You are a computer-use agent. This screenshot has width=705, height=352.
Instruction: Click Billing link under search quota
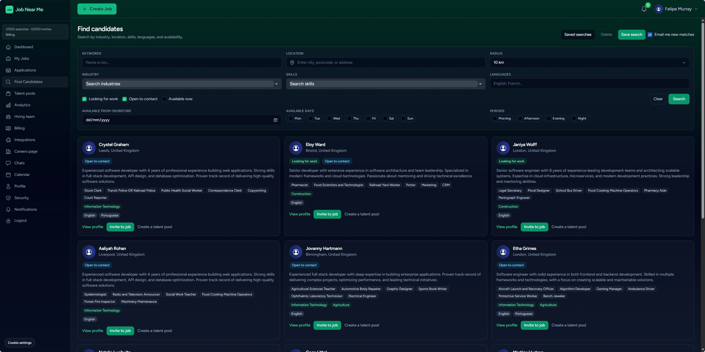(10, 35)
